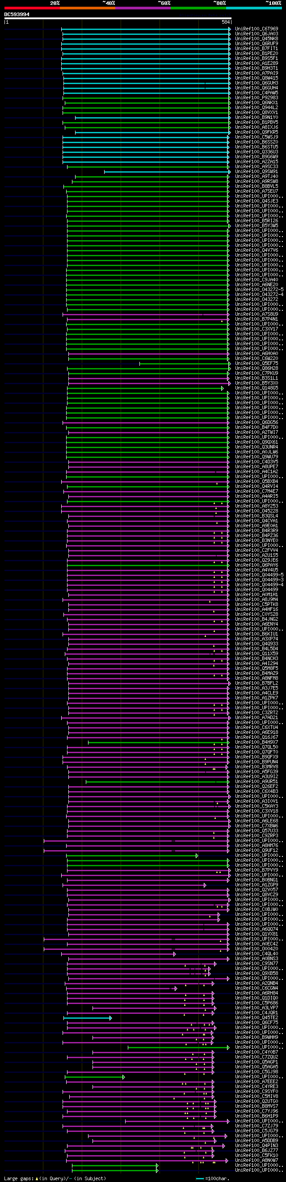Screen dimensions: 286x1182
Task: Select label UniRef100_A8UPE7
Action: pyautogui.click(x=257, y=466)
